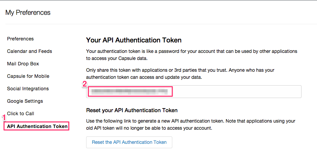Click the My Preferences page title
317x160 pixels.
(28, 12)
